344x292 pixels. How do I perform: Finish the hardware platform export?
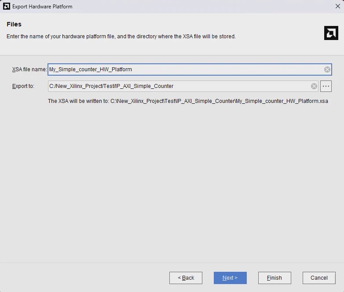(274, 278)
